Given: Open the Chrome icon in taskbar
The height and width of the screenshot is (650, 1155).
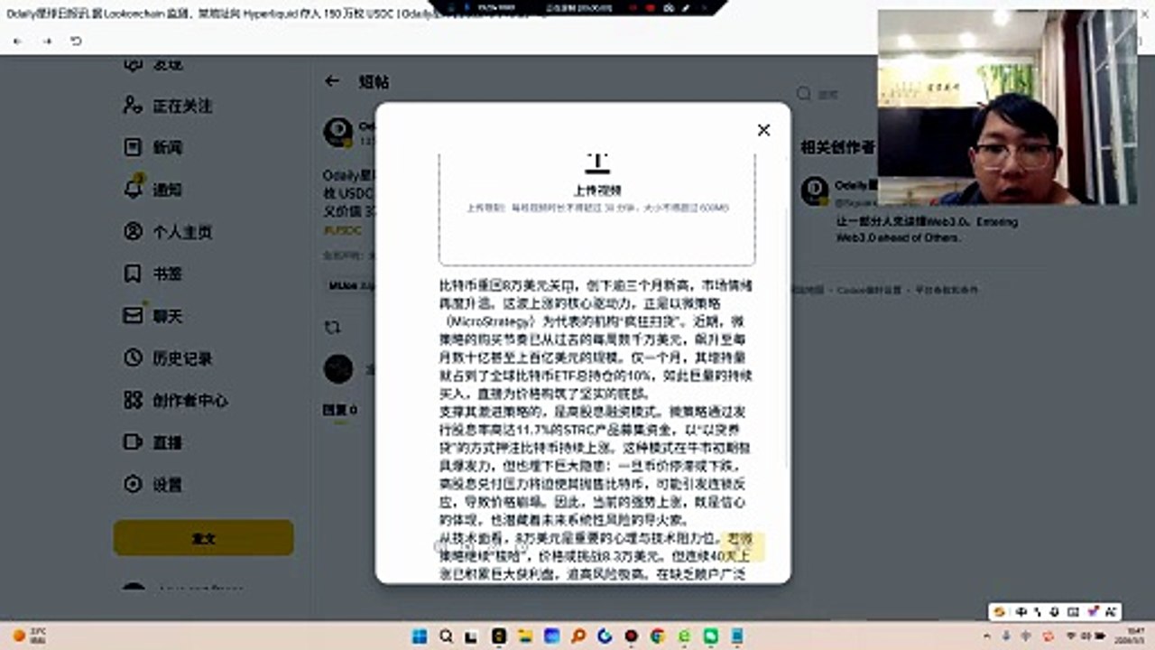Looking at the screenshot, I should pyautogui.click(x=658, y=636).
